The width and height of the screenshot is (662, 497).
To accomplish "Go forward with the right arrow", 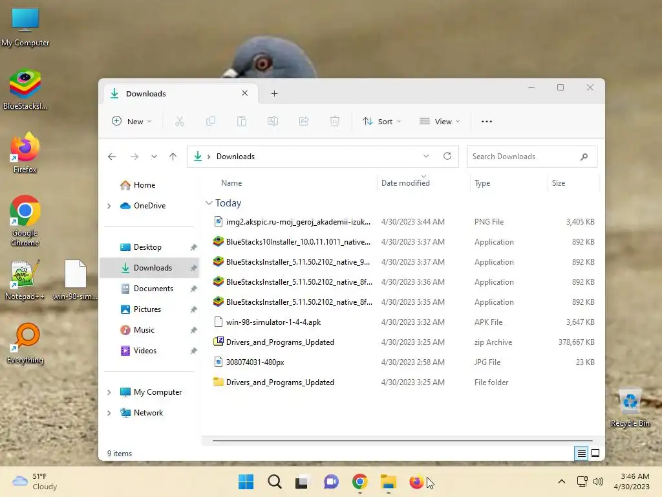I will 134,157.
